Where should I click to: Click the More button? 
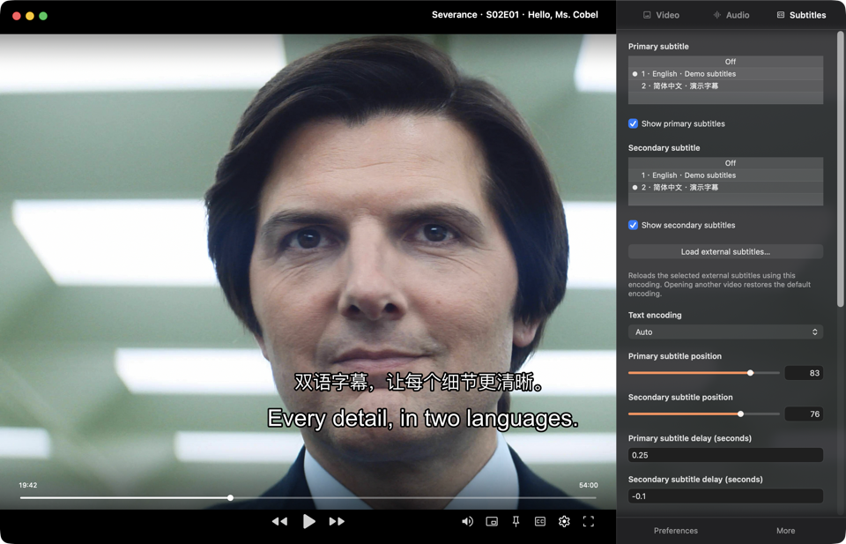tap(785, 531)
